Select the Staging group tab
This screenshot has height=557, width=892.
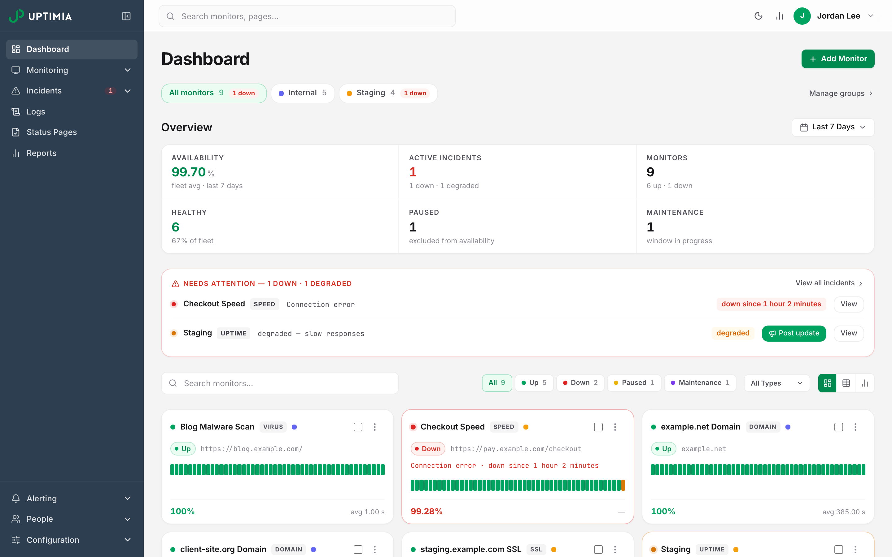388,93
